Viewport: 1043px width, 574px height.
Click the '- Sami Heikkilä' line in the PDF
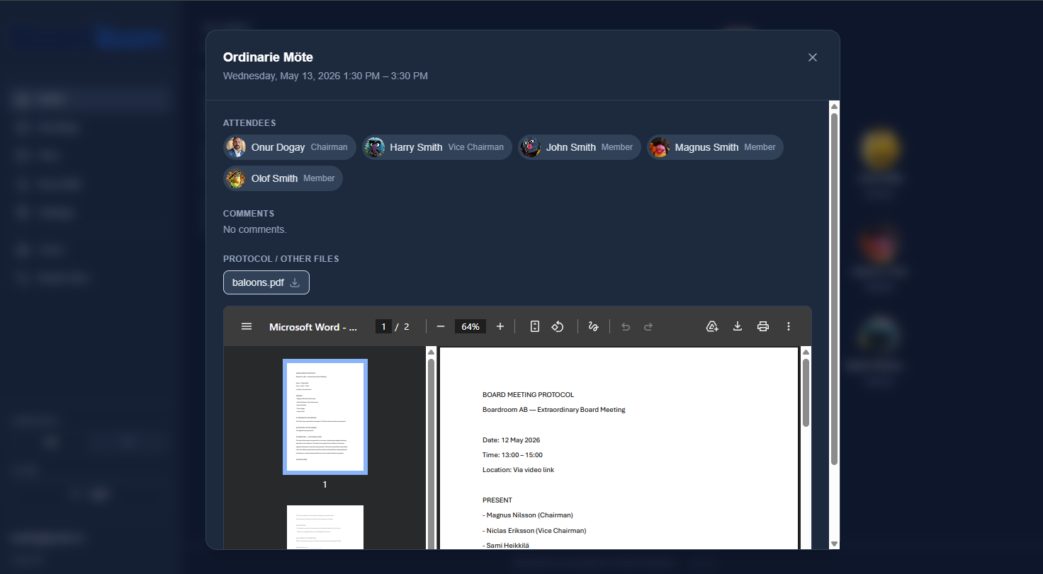tap(506, 545)
